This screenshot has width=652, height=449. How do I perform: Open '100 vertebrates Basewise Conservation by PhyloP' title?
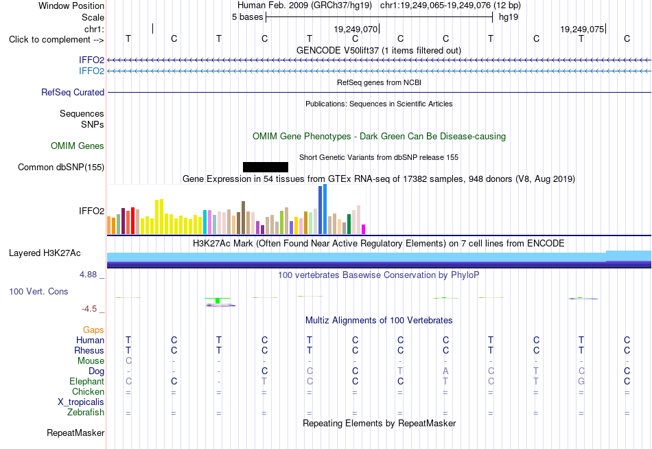pyautogui.click(x=378, y=275)
